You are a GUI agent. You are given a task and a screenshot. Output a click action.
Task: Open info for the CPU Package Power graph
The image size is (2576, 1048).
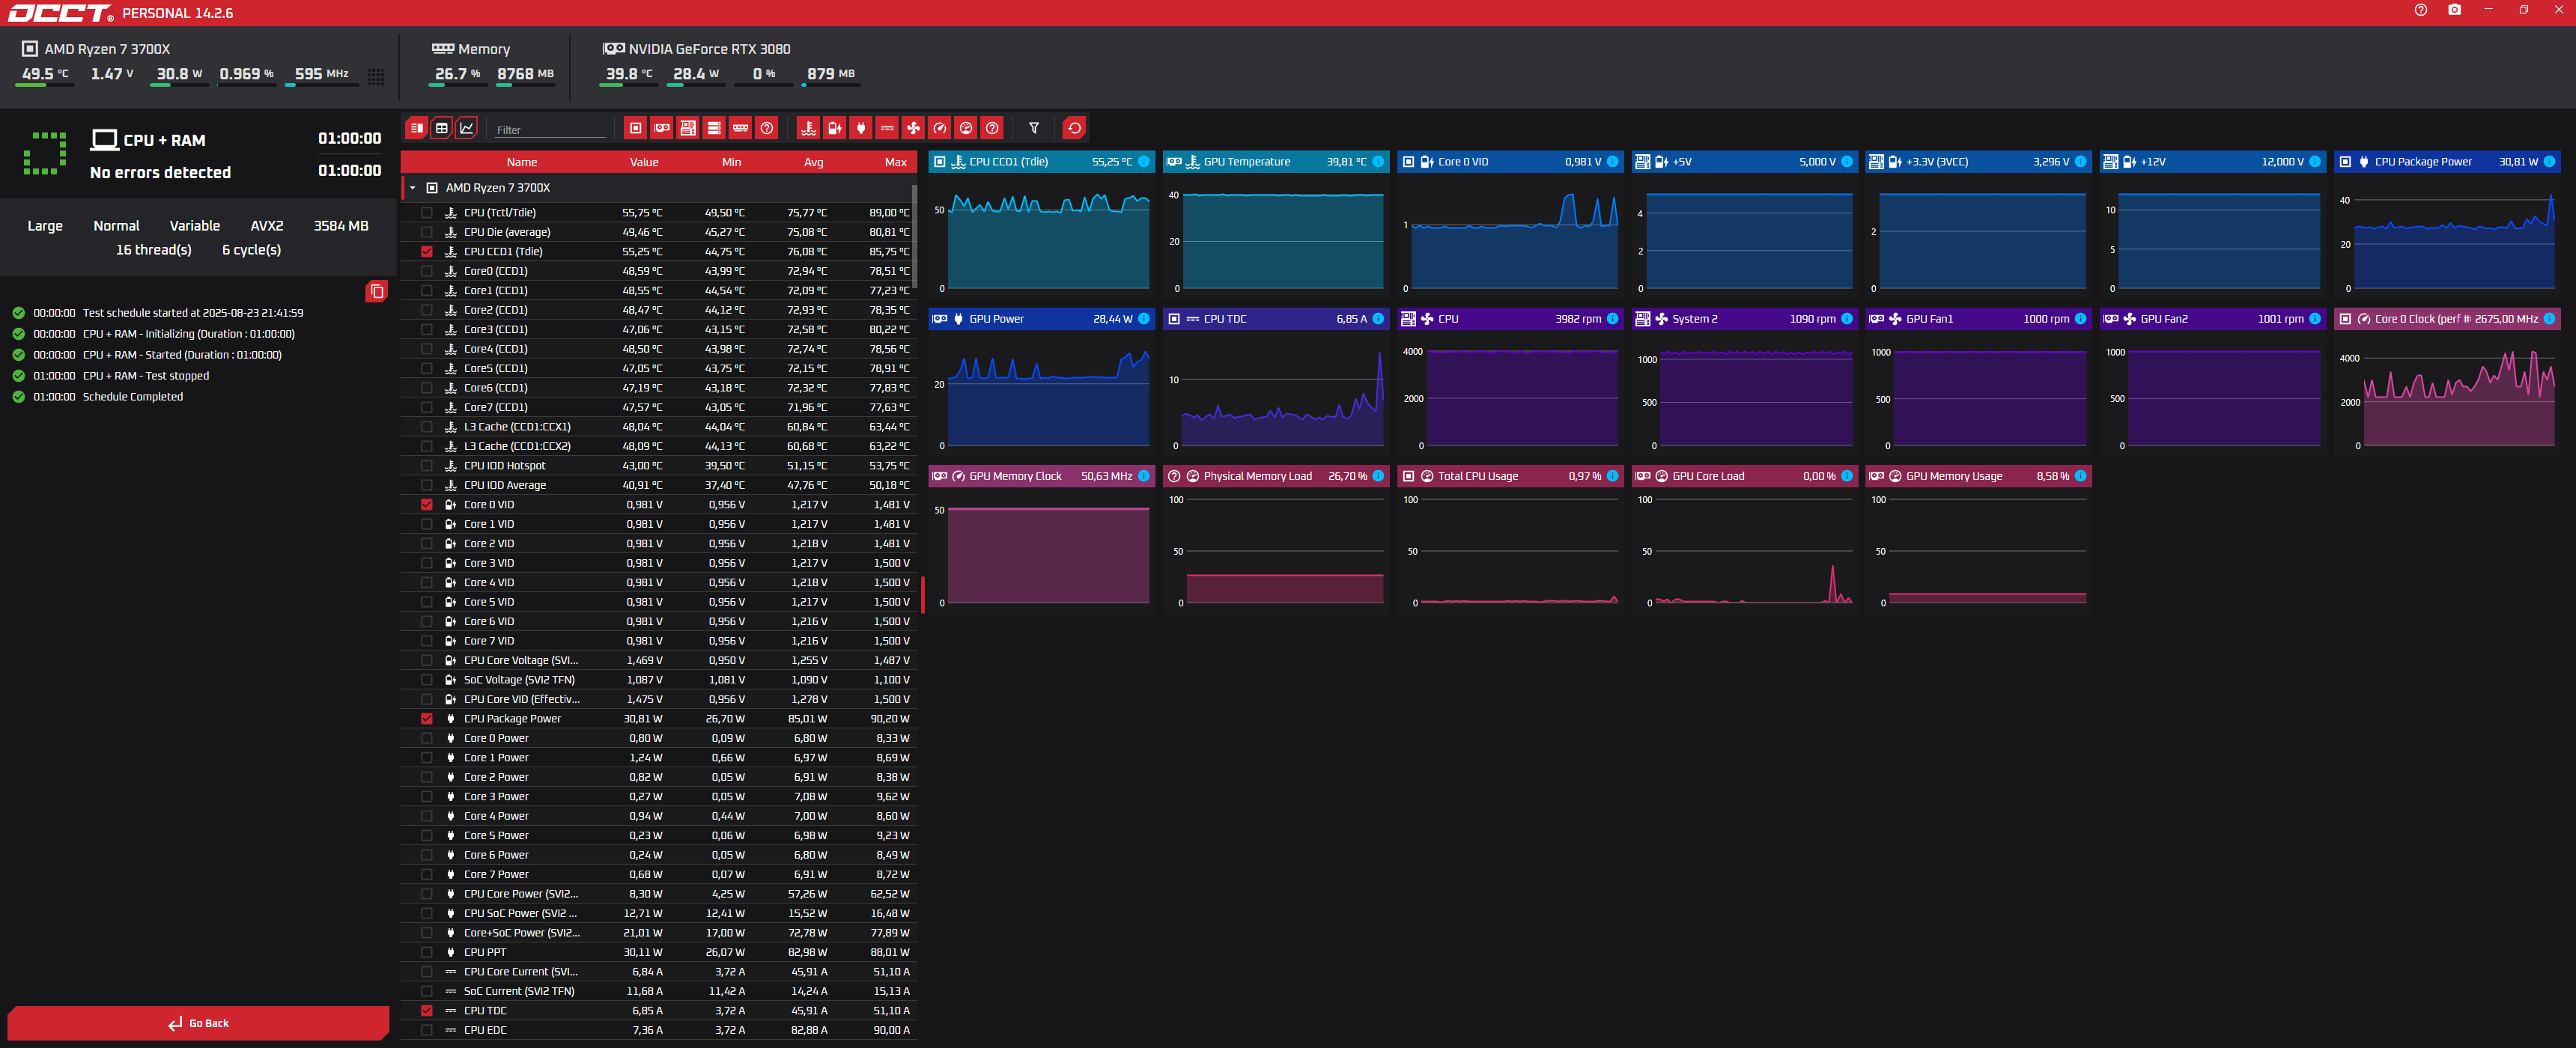click(2549, 162)
